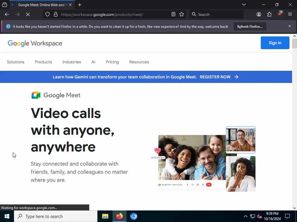Open the Products navigation menu
This screenshot has height=222, width=297.
[x=44, y=62]
